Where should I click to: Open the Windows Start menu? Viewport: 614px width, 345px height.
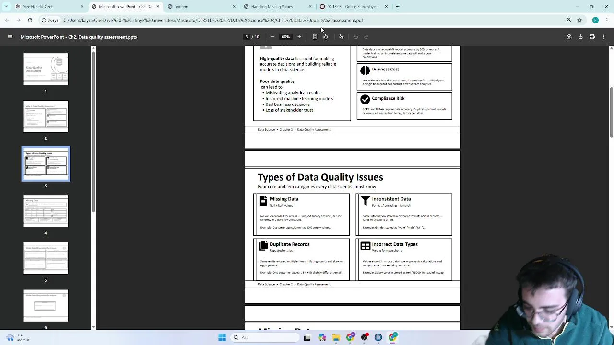tap(222, 337)
